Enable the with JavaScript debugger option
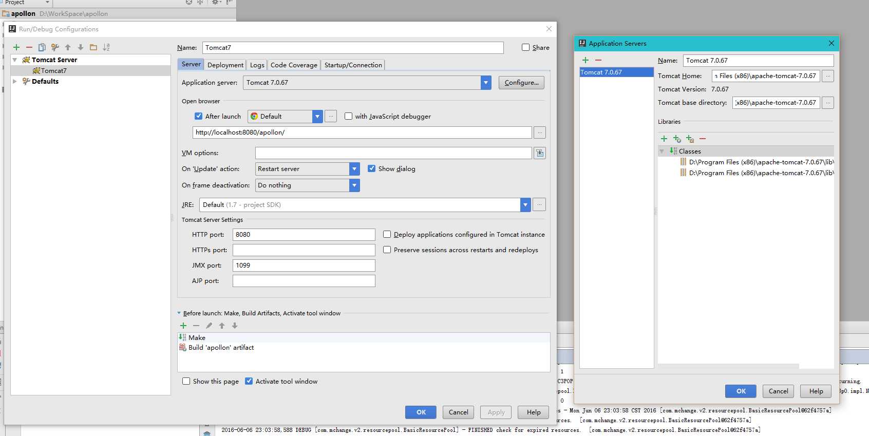This screenshot has height=436, width=869. (349, 116)
